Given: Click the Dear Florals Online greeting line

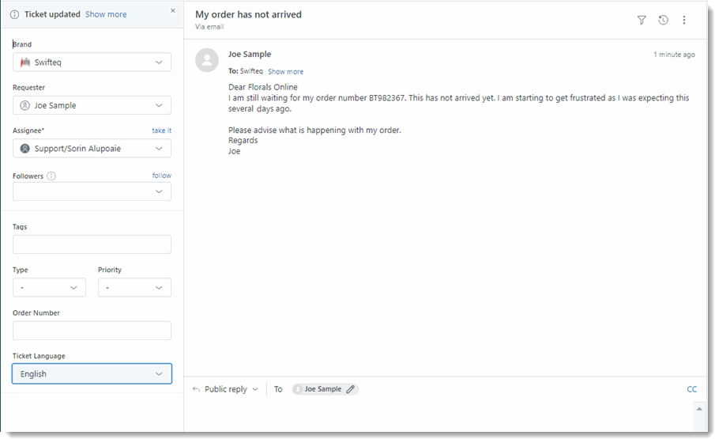Looking at the screenshot, I should [x=263, y=87].
